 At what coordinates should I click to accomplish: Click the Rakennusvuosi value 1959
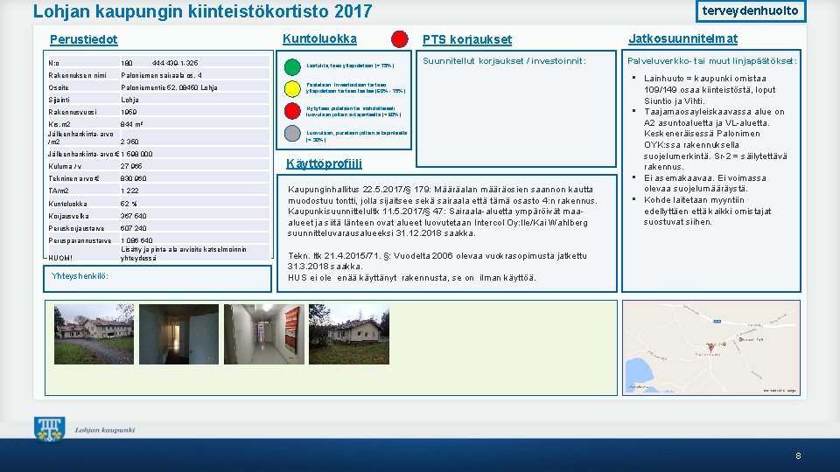[129, 113]
